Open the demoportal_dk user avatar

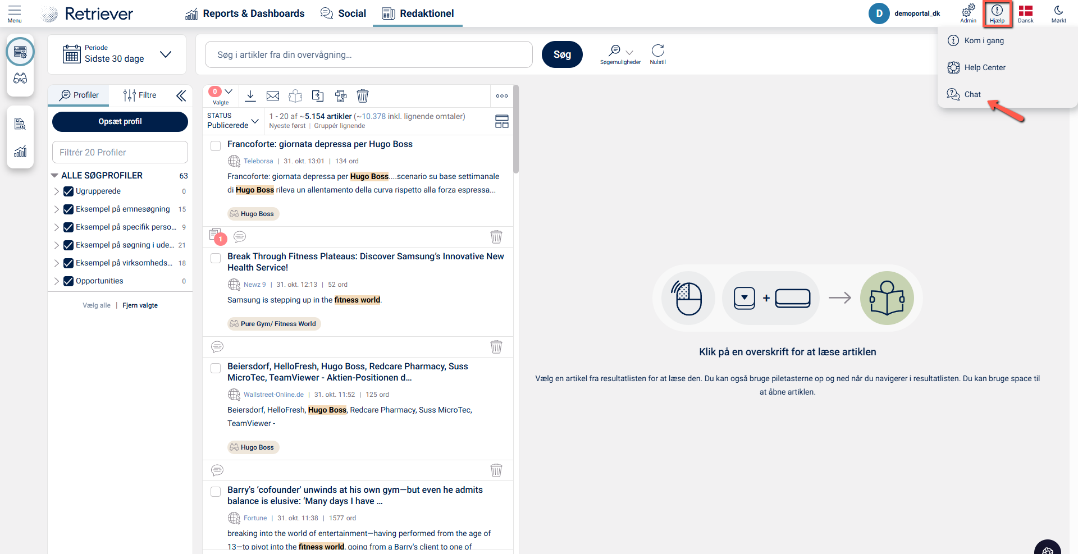[x=879, y=13]
